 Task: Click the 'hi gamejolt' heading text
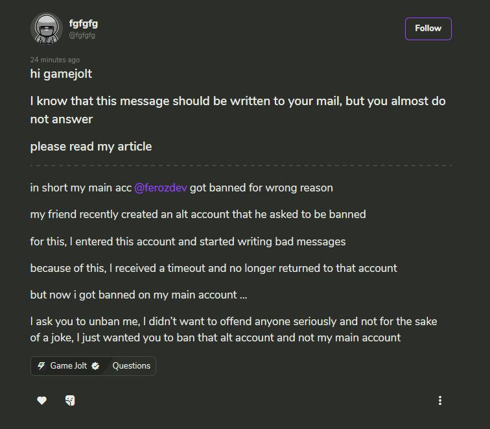pos(61,74)
